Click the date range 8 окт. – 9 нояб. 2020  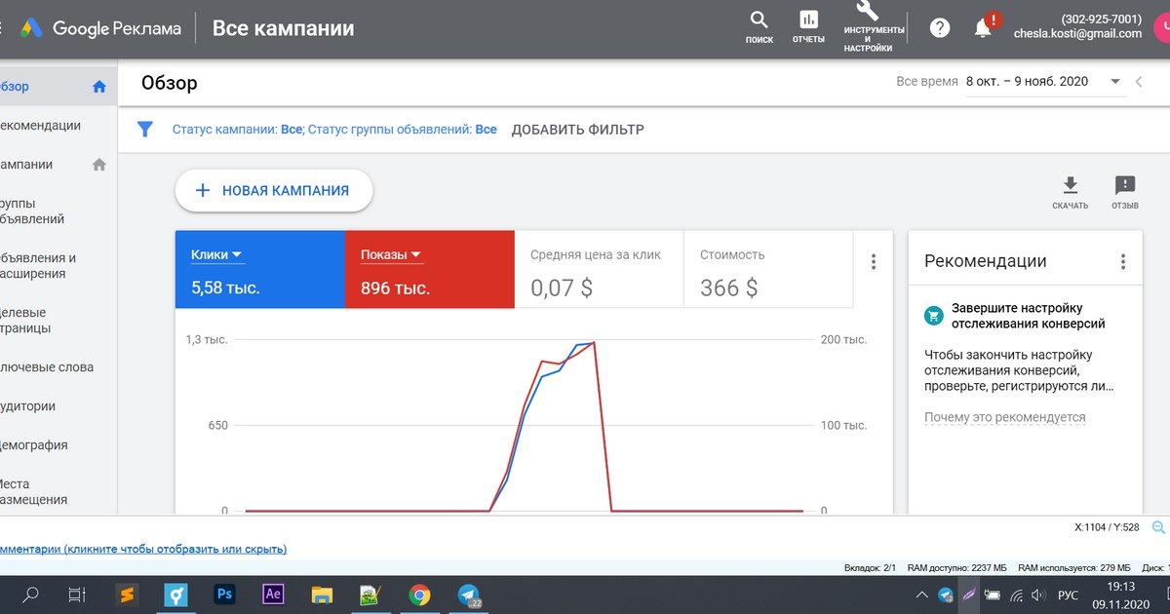pyautogui.click(x=1027, y=82)
